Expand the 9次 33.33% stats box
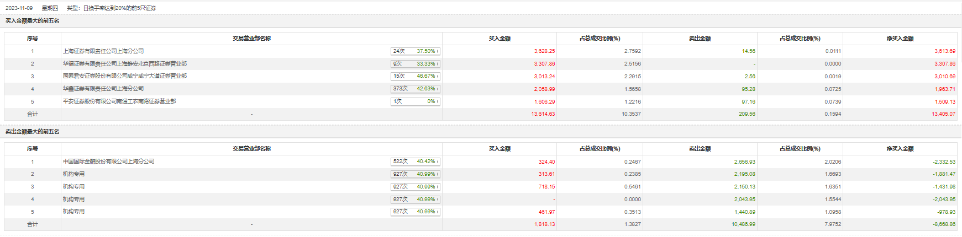 [415, 64]
